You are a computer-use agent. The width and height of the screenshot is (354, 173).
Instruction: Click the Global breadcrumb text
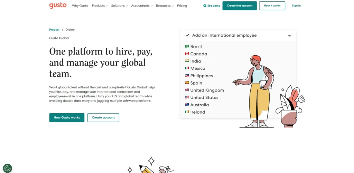70,30
